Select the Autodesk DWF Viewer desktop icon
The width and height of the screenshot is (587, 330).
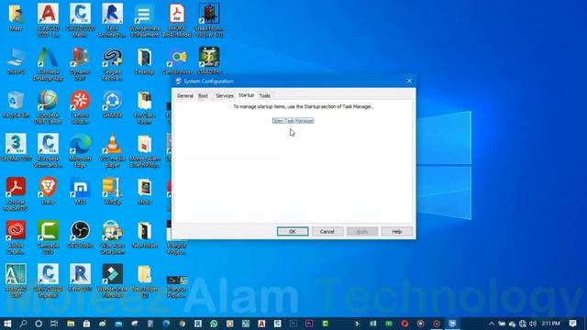pos(48,107)
